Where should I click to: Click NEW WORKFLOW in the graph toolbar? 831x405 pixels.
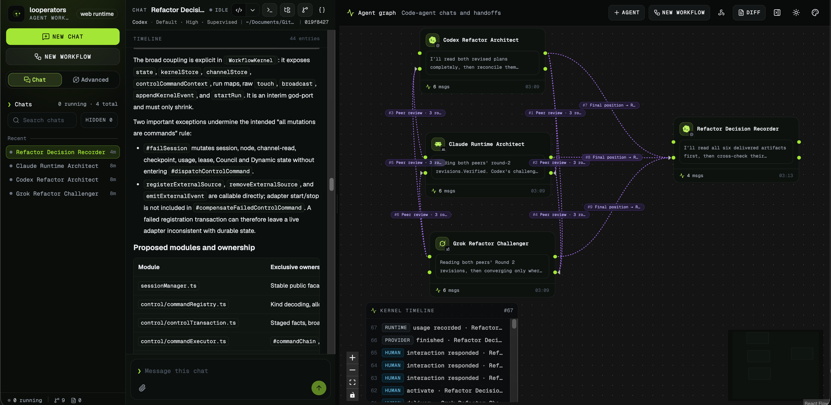[679, 13]
